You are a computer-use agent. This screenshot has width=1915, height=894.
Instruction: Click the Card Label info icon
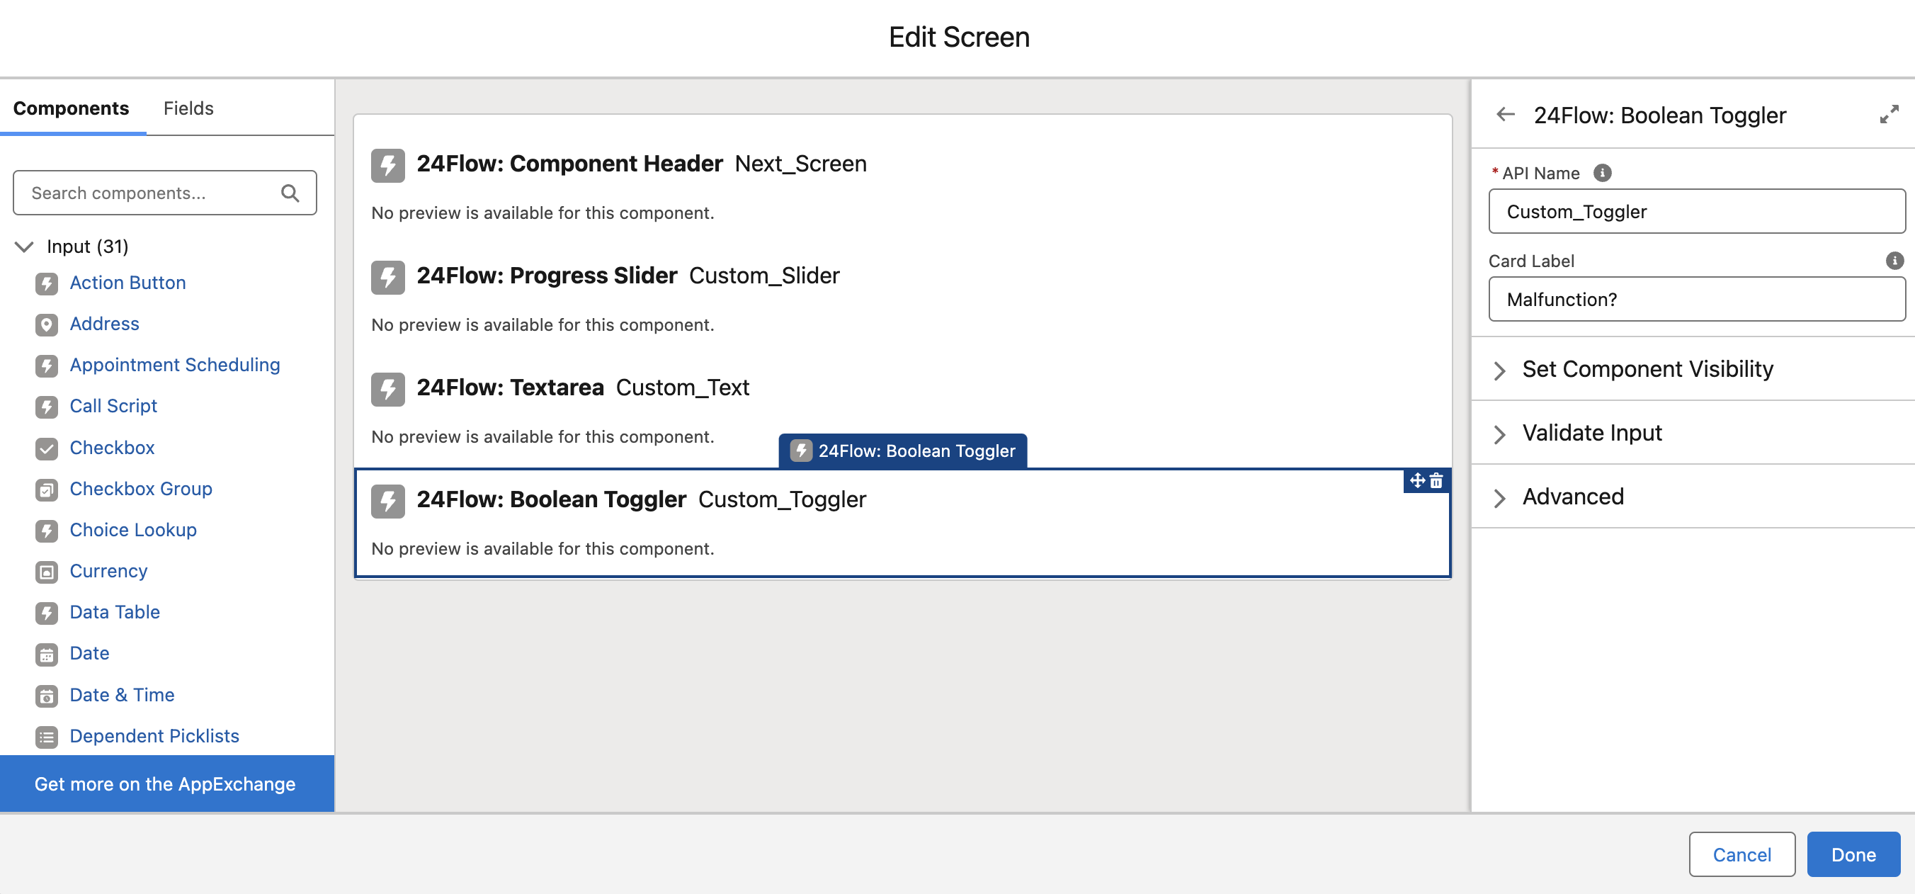1894,260
